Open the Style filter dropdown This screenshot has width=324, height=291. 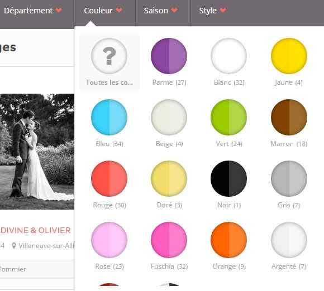tap(213, 11)
